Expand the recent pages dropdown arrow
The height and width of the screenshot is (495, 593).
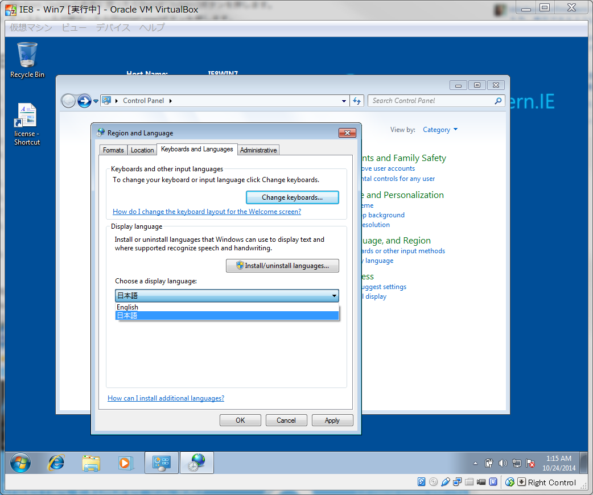tap(96, 101)
